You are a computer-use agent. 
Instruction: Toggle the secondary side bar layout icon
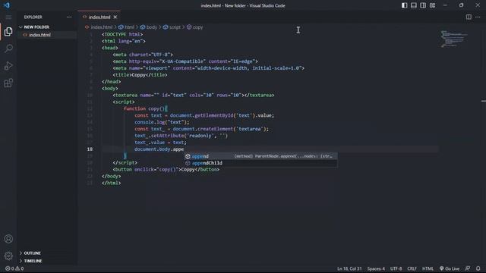423,5
